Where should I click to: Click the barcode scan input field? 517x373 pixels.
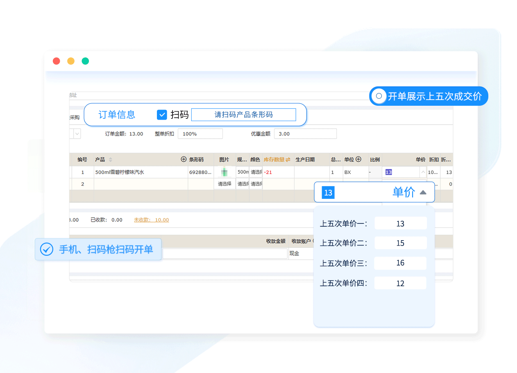[243, 115]
